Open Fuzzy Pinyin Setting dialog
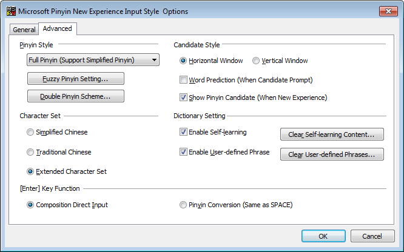The image size is (404, 252). pyautogui.click(x=76, y=79)
